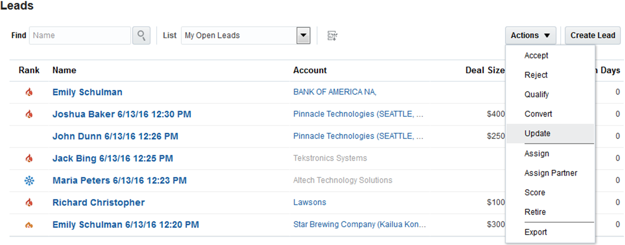This screenshot has width=625, height=245.
Task: Select Accept from the Actions menu
Action: 536,56
